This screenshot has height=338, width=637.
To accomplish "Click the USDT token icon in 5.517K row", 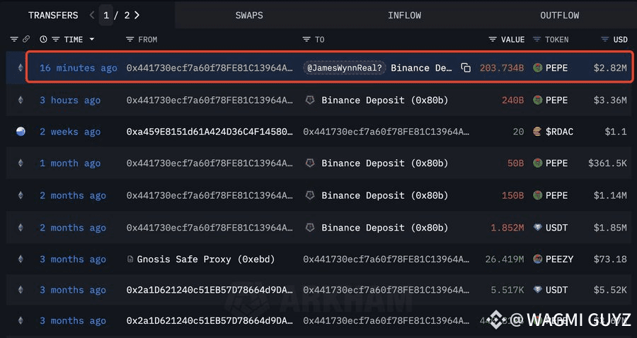I will (x=537, y=290).
